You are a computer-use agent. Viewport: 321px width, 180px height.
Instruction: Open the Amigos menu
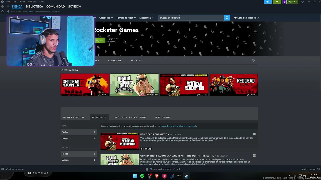click(22, 2)
